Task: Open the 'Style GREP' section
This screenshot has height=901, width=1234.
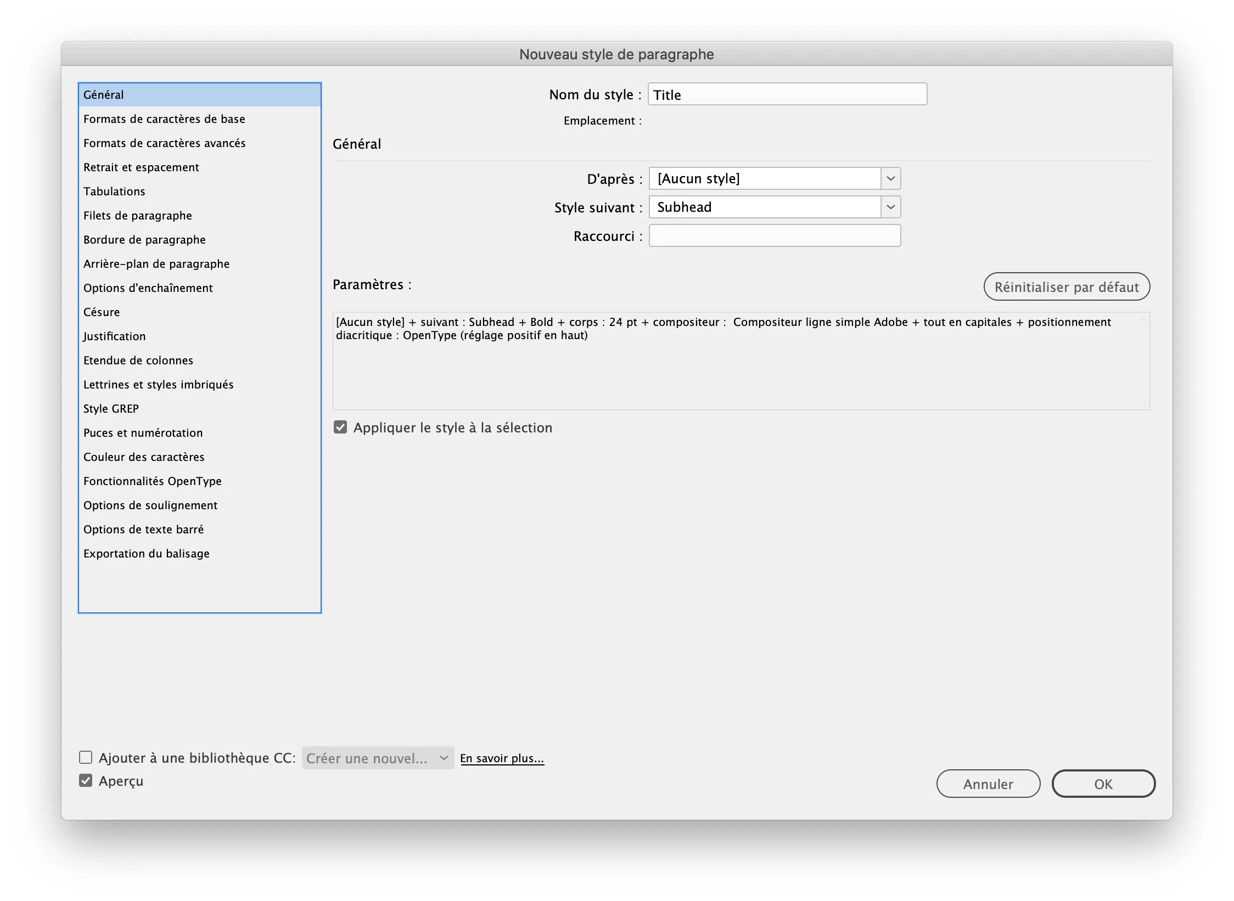Action: pos(111,409)
